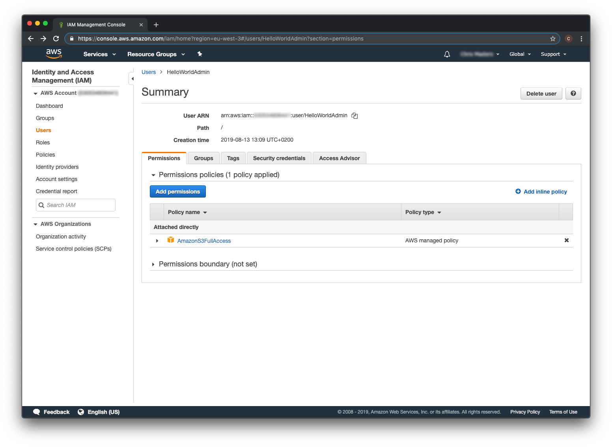Open Service control policies (SCPs)
Image resolution: width=612 pixels, height=447 pixels.
(x=74, y=249)
